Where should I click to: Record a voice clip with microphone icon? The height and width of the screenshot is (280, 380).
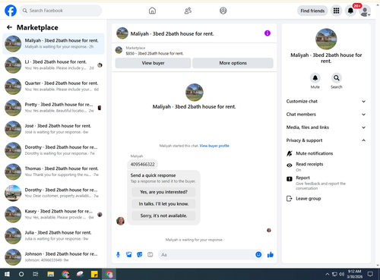(118, 255)
